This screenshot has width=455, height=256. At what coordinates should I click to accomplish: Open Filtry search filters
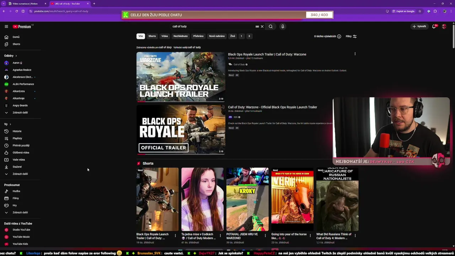click(351, 36)
